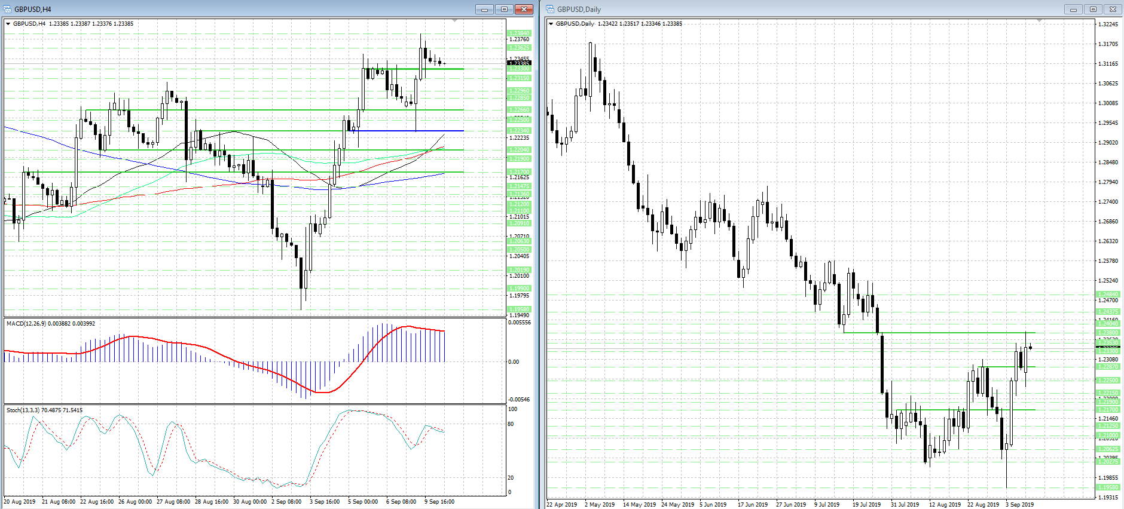The width and height of the screenshot is (1124, 509).
Task: Select the 1.23840 level label on H4 chart
Action: tap(519, 33)
